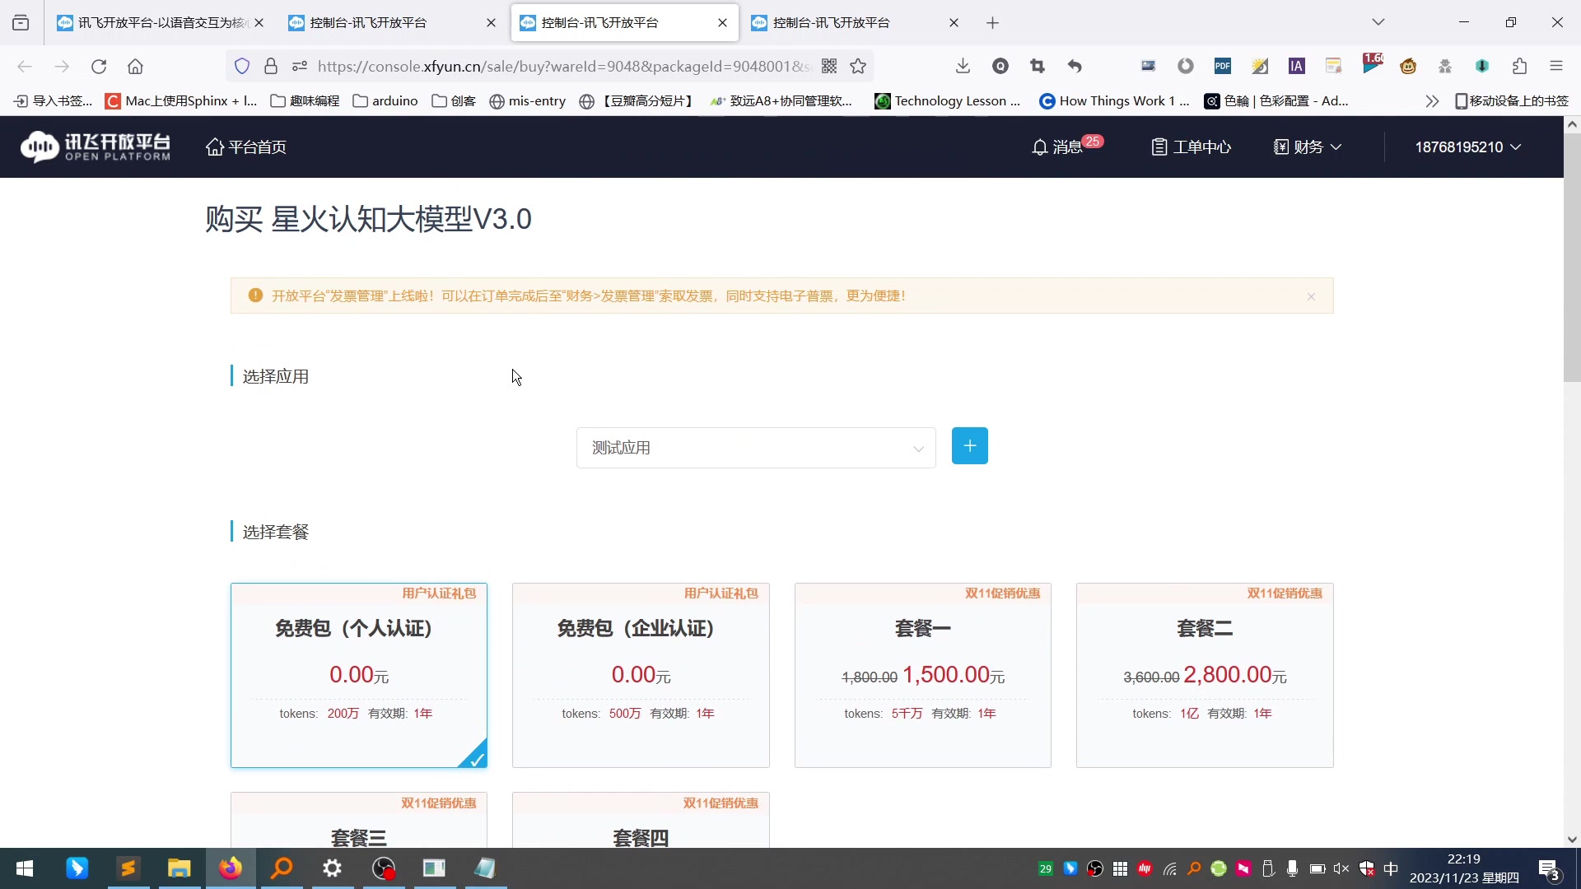The image size is (1581, 889).
Task: Expand the 财务 finance menu
Action: 1308,147
